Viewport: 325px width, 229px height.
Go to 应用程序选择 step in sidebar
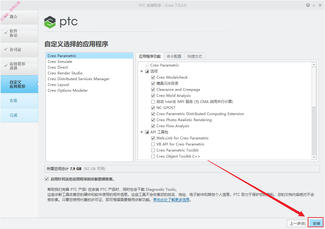[19, 66]
